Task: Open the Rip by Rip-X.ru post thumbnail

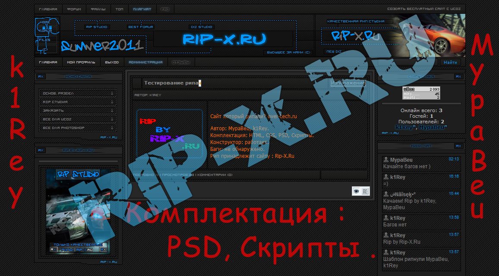Action: pyautogui.click(x=170, y=134)
